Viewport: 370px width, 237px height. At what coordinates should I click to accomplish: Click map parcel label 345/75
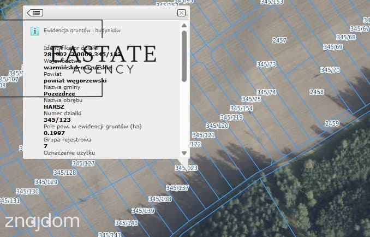(252, 99)
